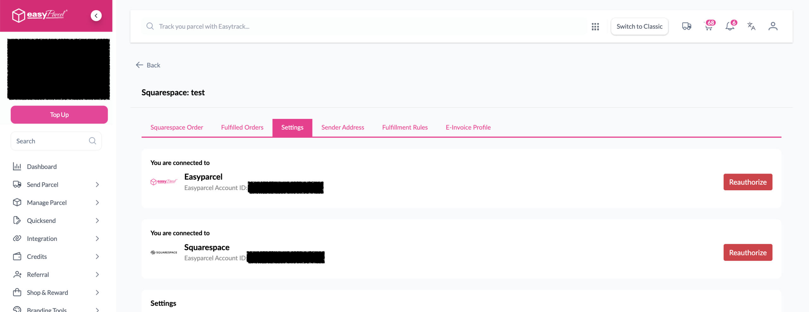Screen dimensions: 809x312
Task: Open the Sender Address tab
Action: pyautogui.click(x=343, y=127)
